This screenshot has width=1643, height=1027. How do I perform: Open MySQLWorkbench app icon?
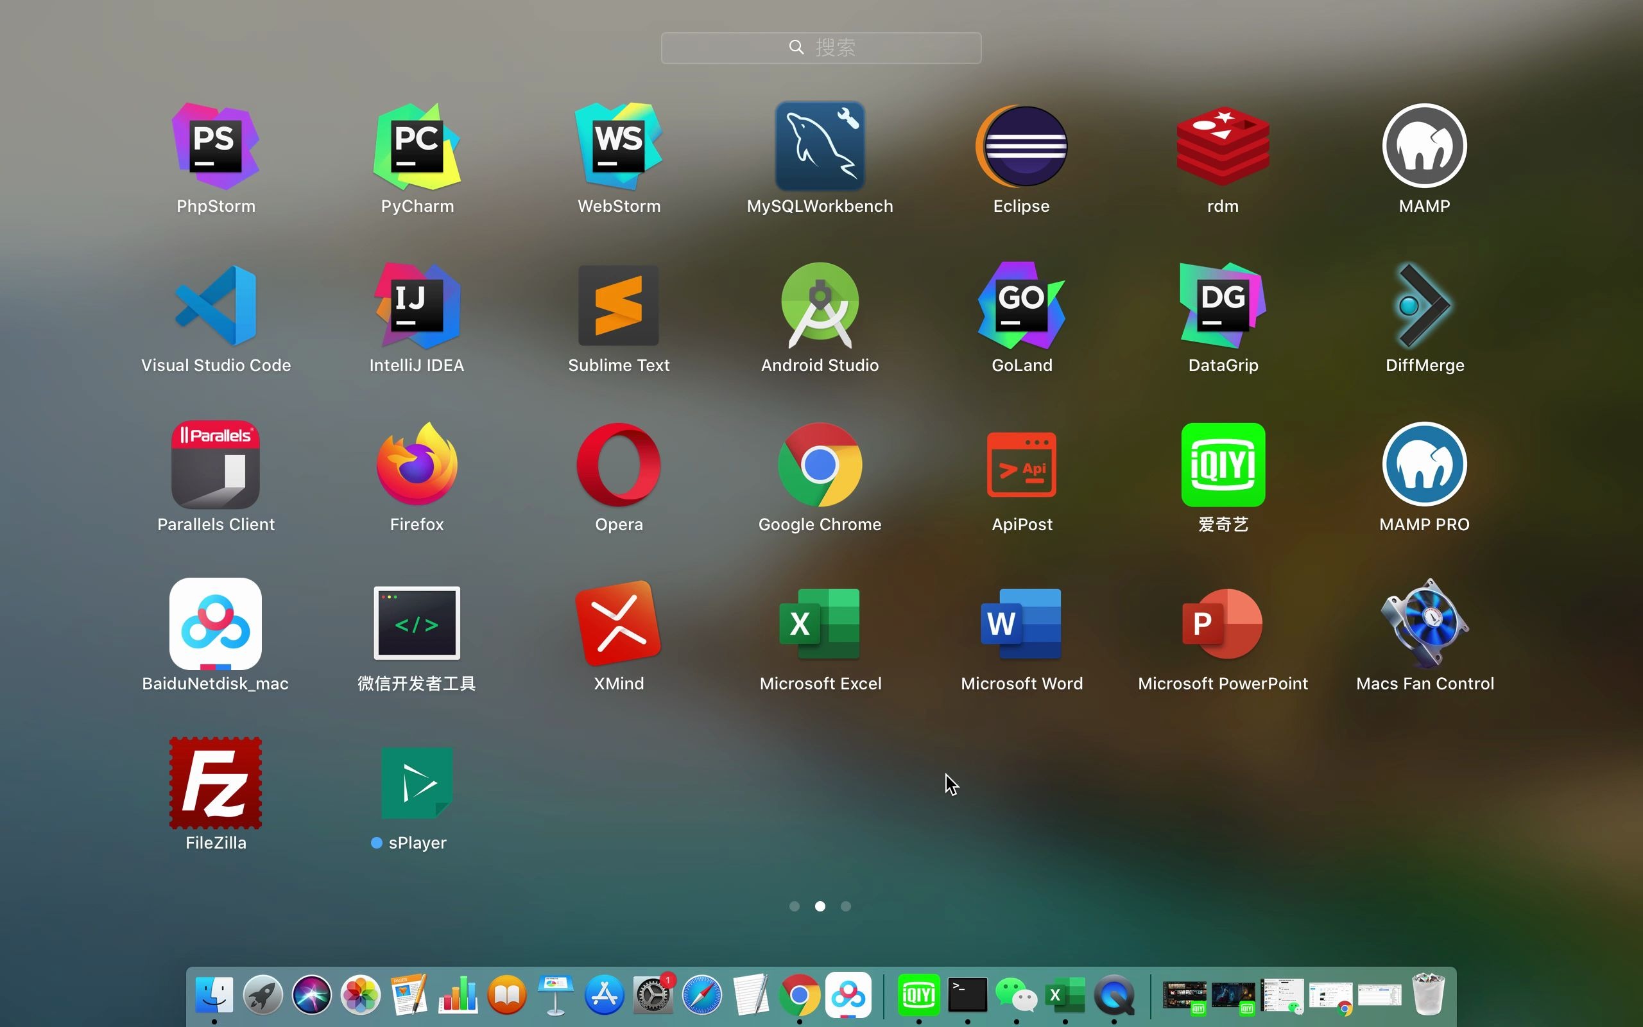click(x=820, y=146)
